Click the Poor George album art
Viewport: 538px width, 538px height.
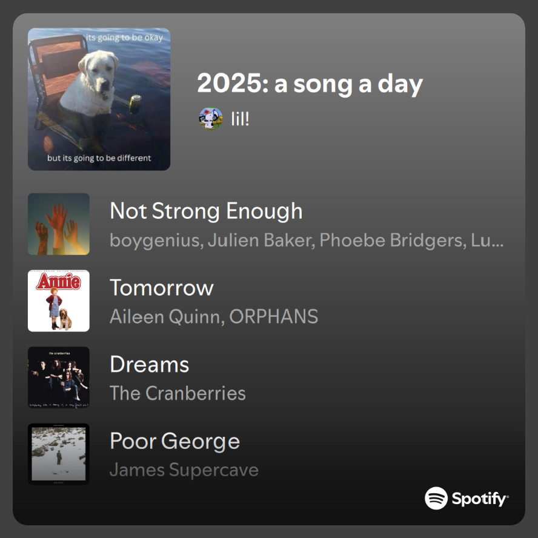[x=59, y=454]
